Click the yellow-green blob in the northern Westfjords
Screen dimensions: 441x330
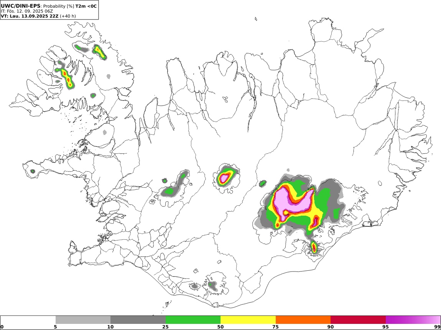tap(99, 52)
